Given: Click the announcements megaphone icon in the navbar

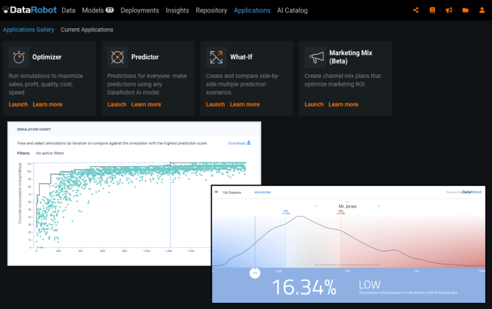Looking at the screenshot, I should (x=449, y=10).
